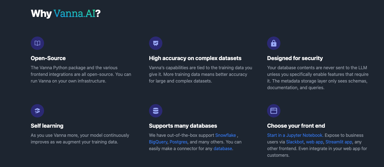Follow the BigQuery link
Viewport: 384px width, 167px height.
[x=158, y=142]
